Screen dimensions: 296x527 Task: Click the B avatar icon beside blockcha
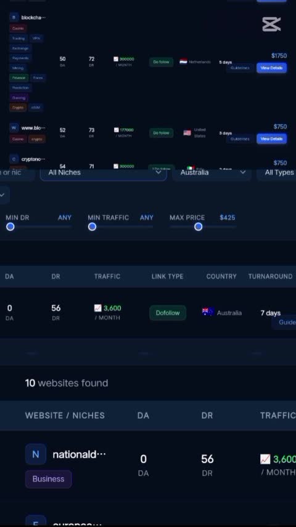click(14, 17)
